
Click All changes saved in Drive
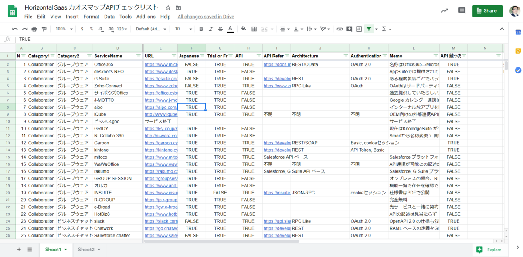point(206,17)
